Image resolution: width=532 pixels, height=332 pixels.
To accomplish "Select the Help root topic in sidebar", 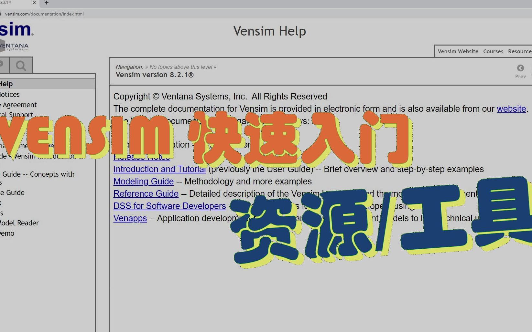I will tap(47, 84).
